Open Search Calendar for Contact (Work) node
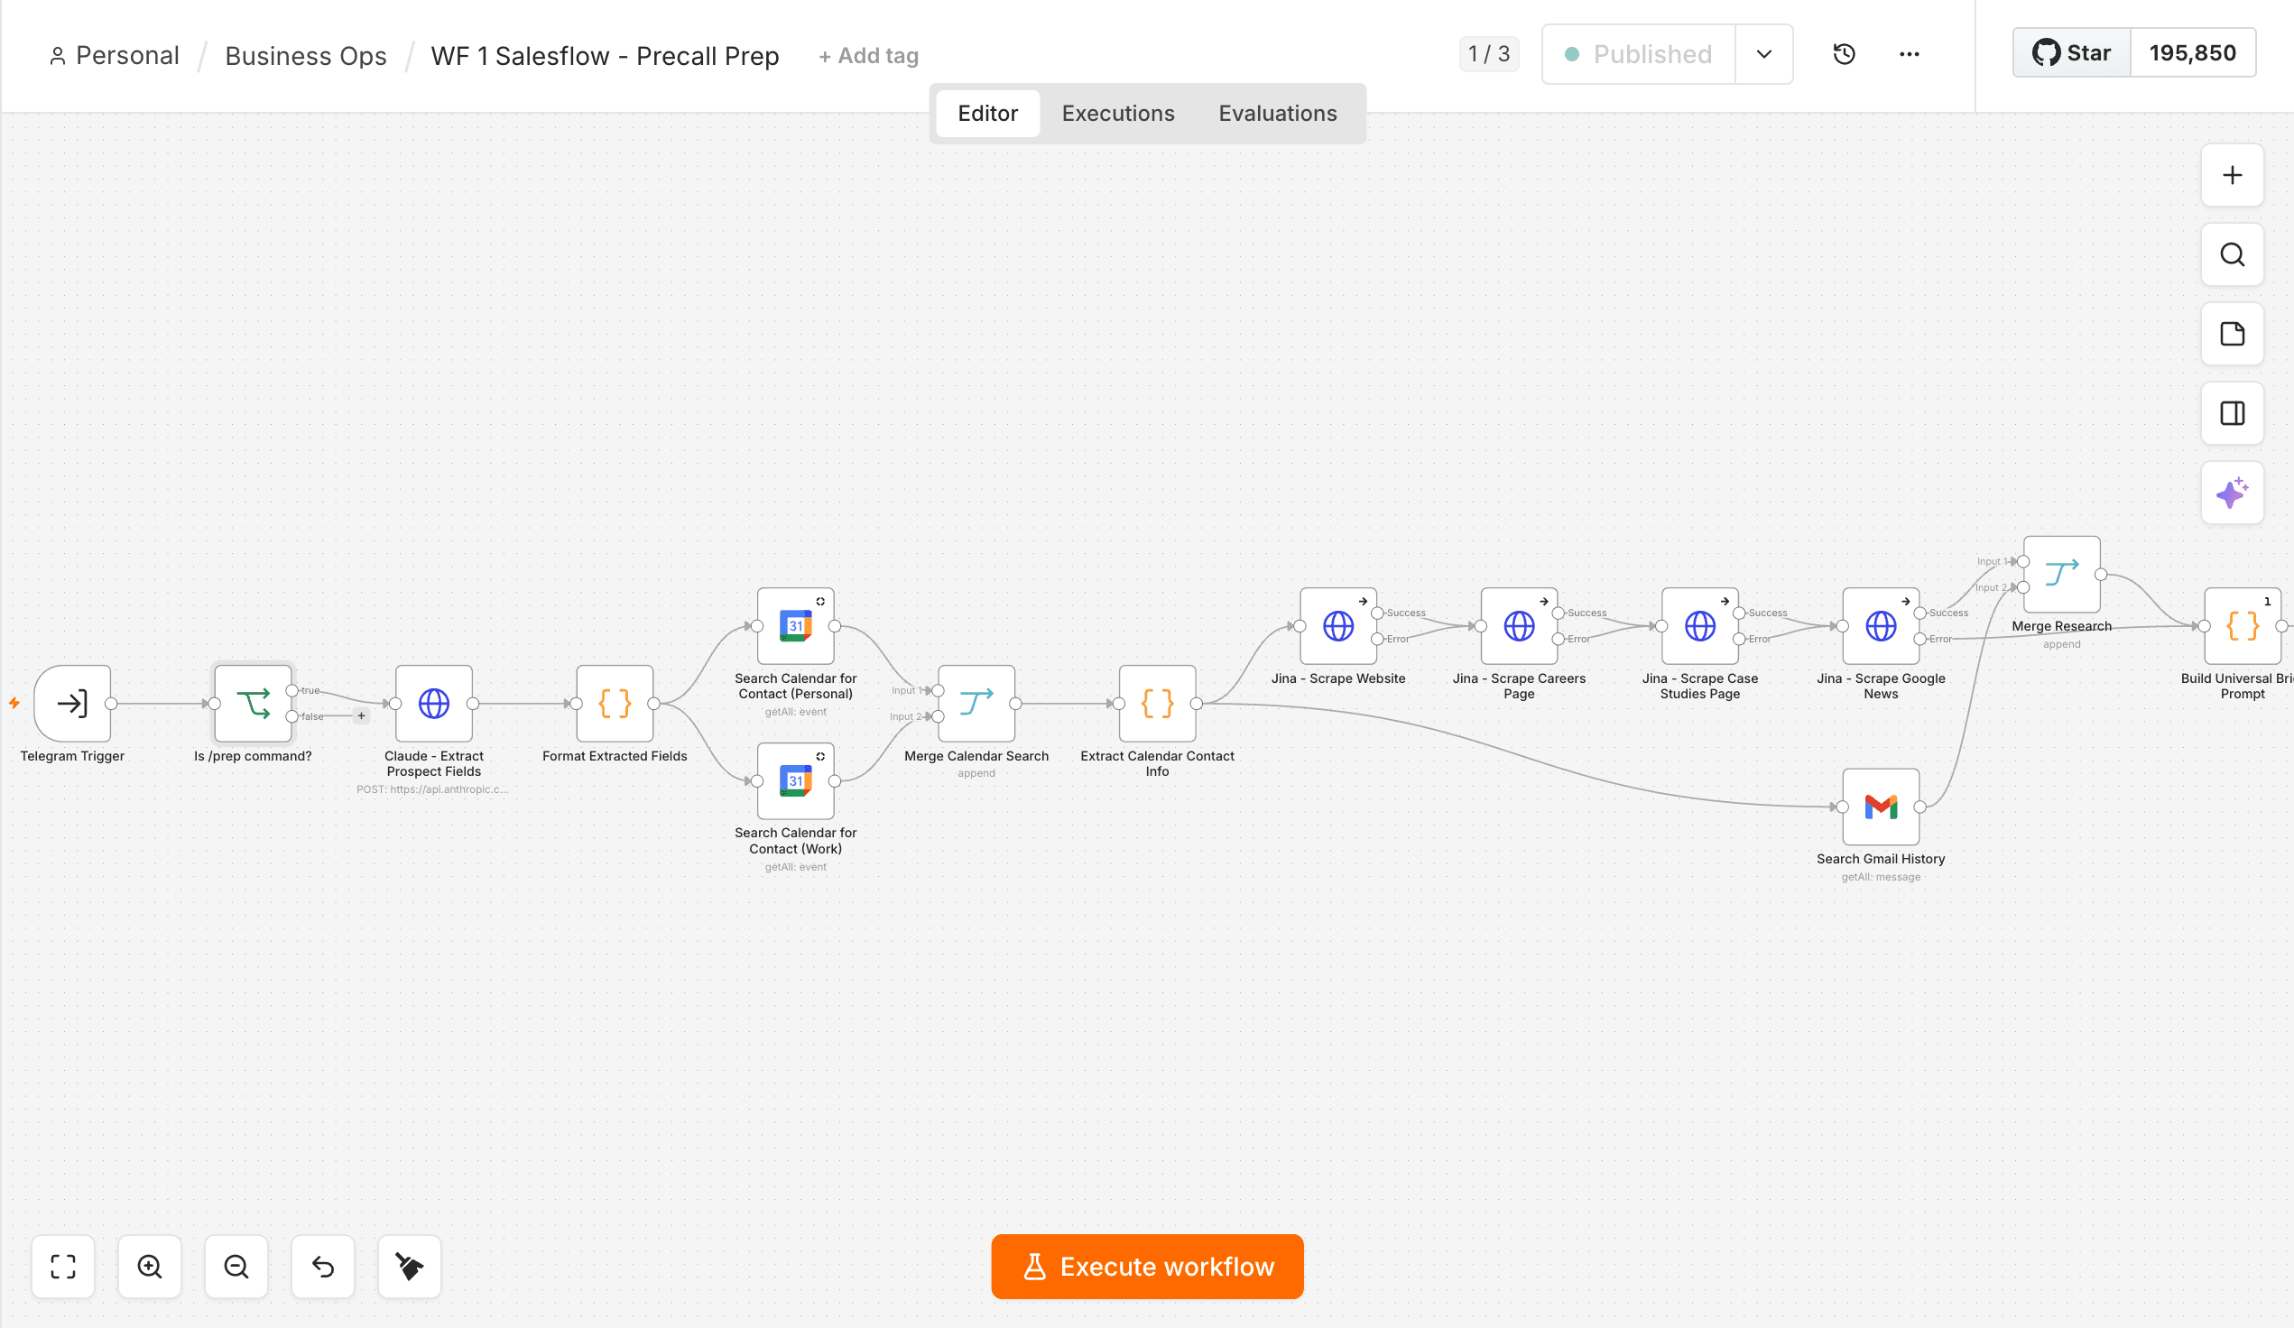Screen dimensions: 2294x1328 796,780
